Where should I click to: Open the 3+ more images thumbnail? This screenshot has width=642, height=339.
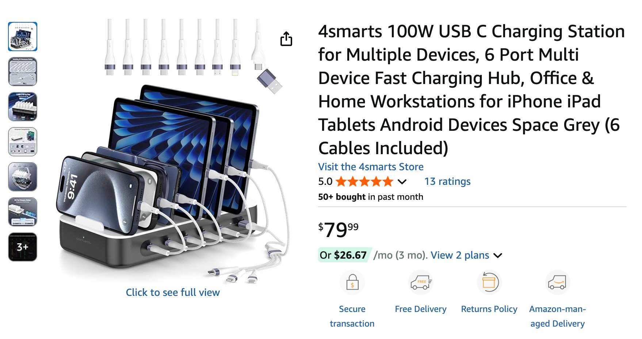coord(23,247)
